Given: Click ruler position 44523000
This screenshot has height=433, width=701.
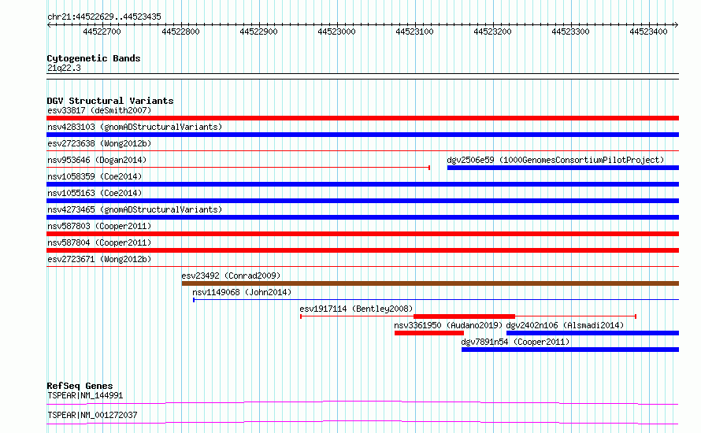Looking at the screenshot, I should point(336,31).
